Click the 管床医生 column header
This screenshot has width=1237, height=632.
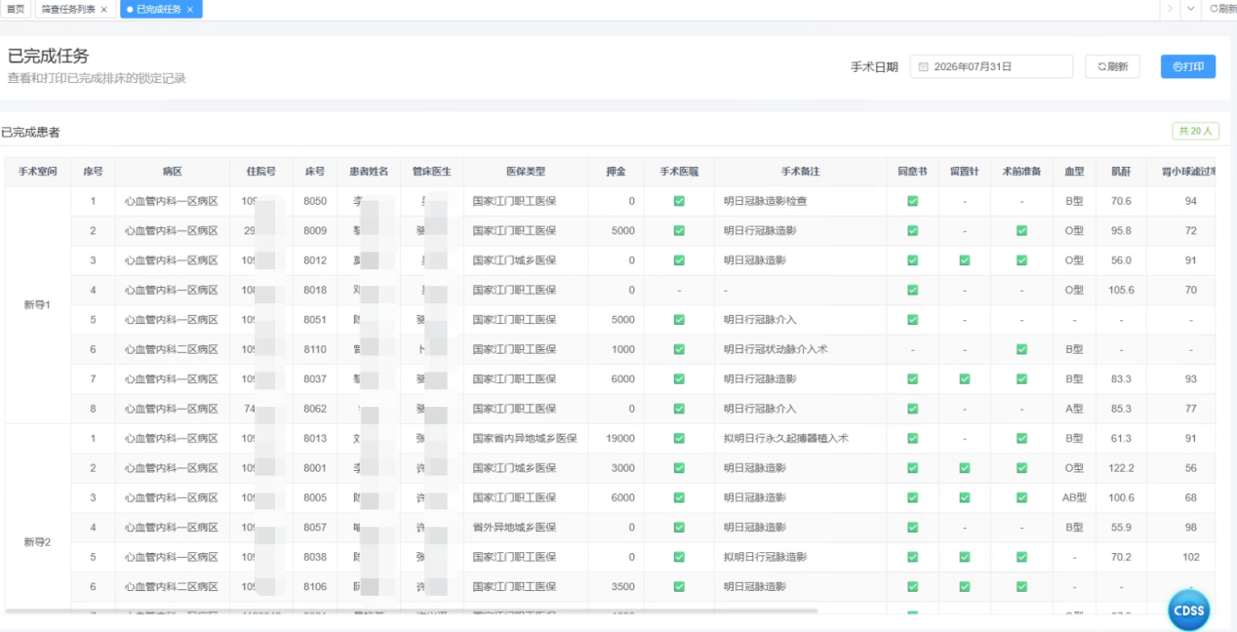[x=431, y=171]
